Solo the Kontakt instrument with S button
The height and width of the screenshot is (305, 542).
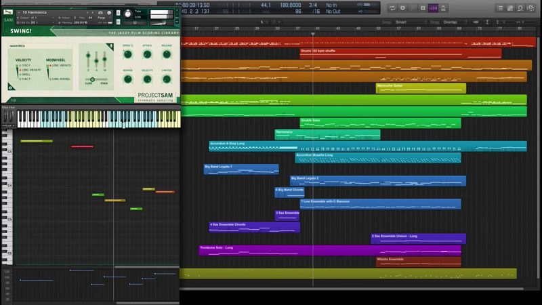(x=118, y=13)
